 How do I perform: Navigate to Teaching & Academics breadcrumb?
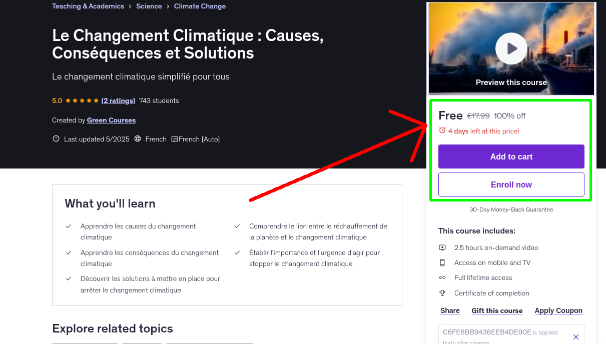click(x=88, y=6)
